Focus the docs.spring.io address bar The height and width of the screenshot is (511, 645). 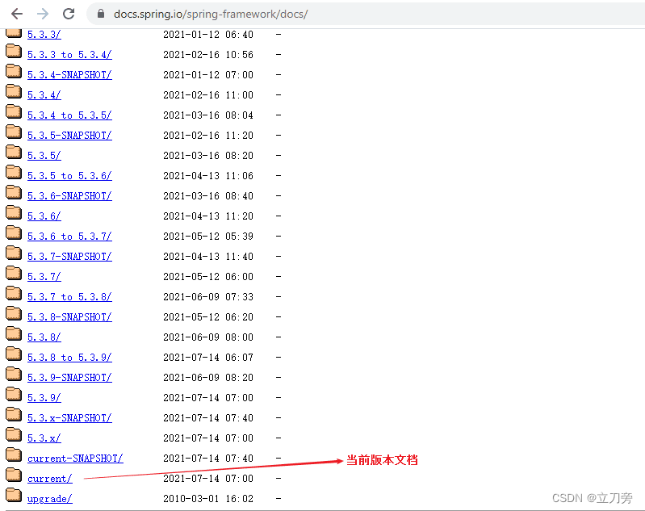click(x=366, y=14)
